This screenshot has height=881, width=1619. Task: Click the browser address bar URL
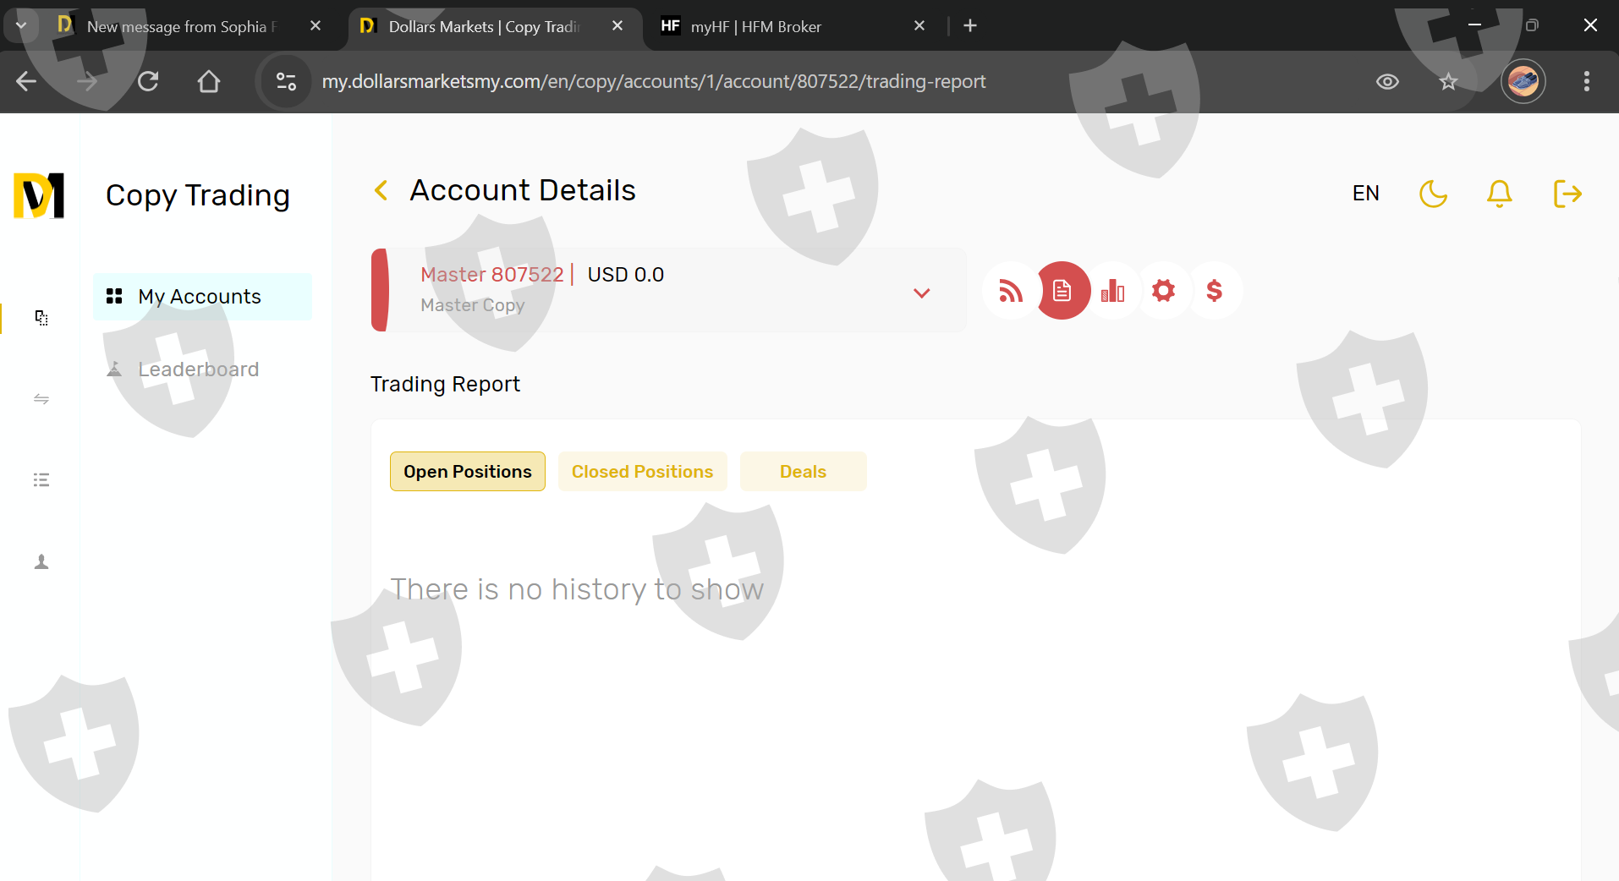click(x=653, y=82)
